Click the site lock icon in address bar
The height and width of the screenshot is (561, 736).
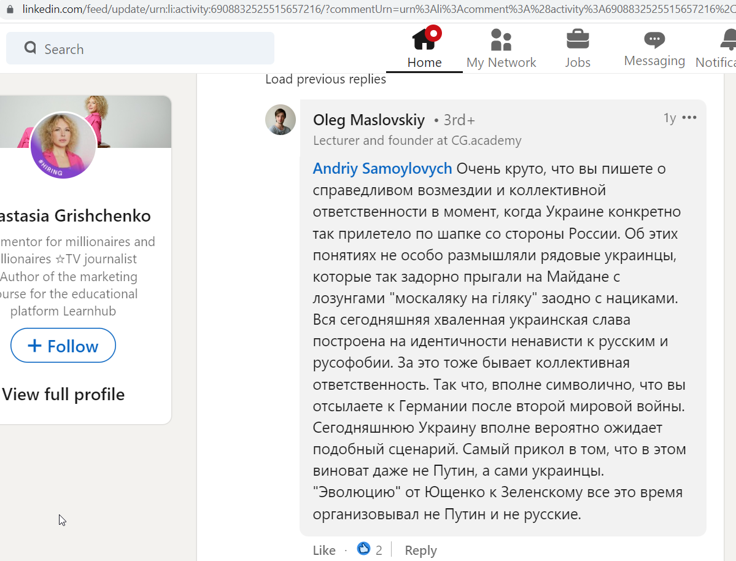click(10, 9)
